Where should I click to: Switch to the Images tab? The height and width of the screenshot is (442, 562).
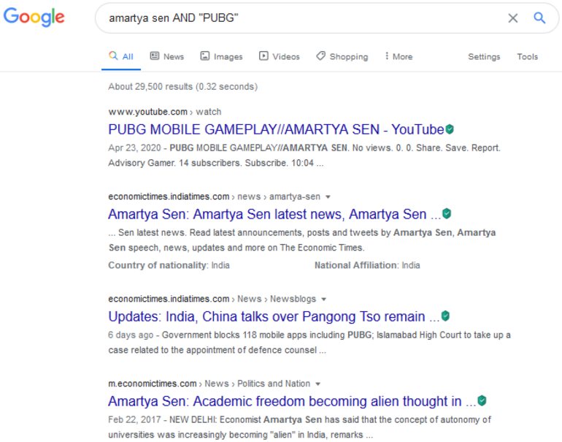point(221,56)
